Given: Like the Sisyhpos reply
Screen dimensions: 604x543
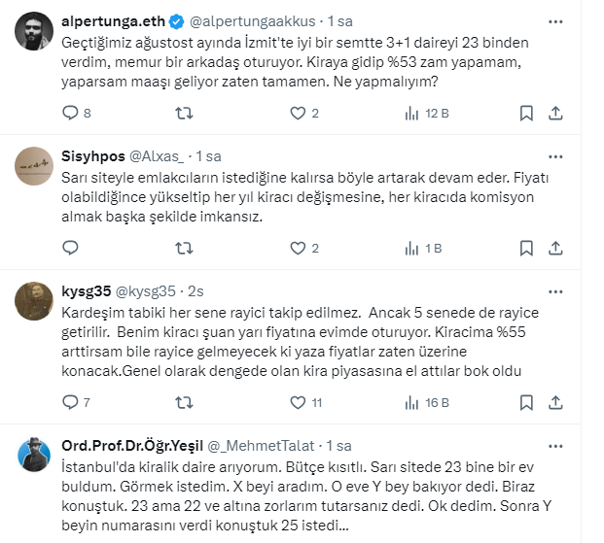Looking at the screenshot, I should [x=301, y=249].
